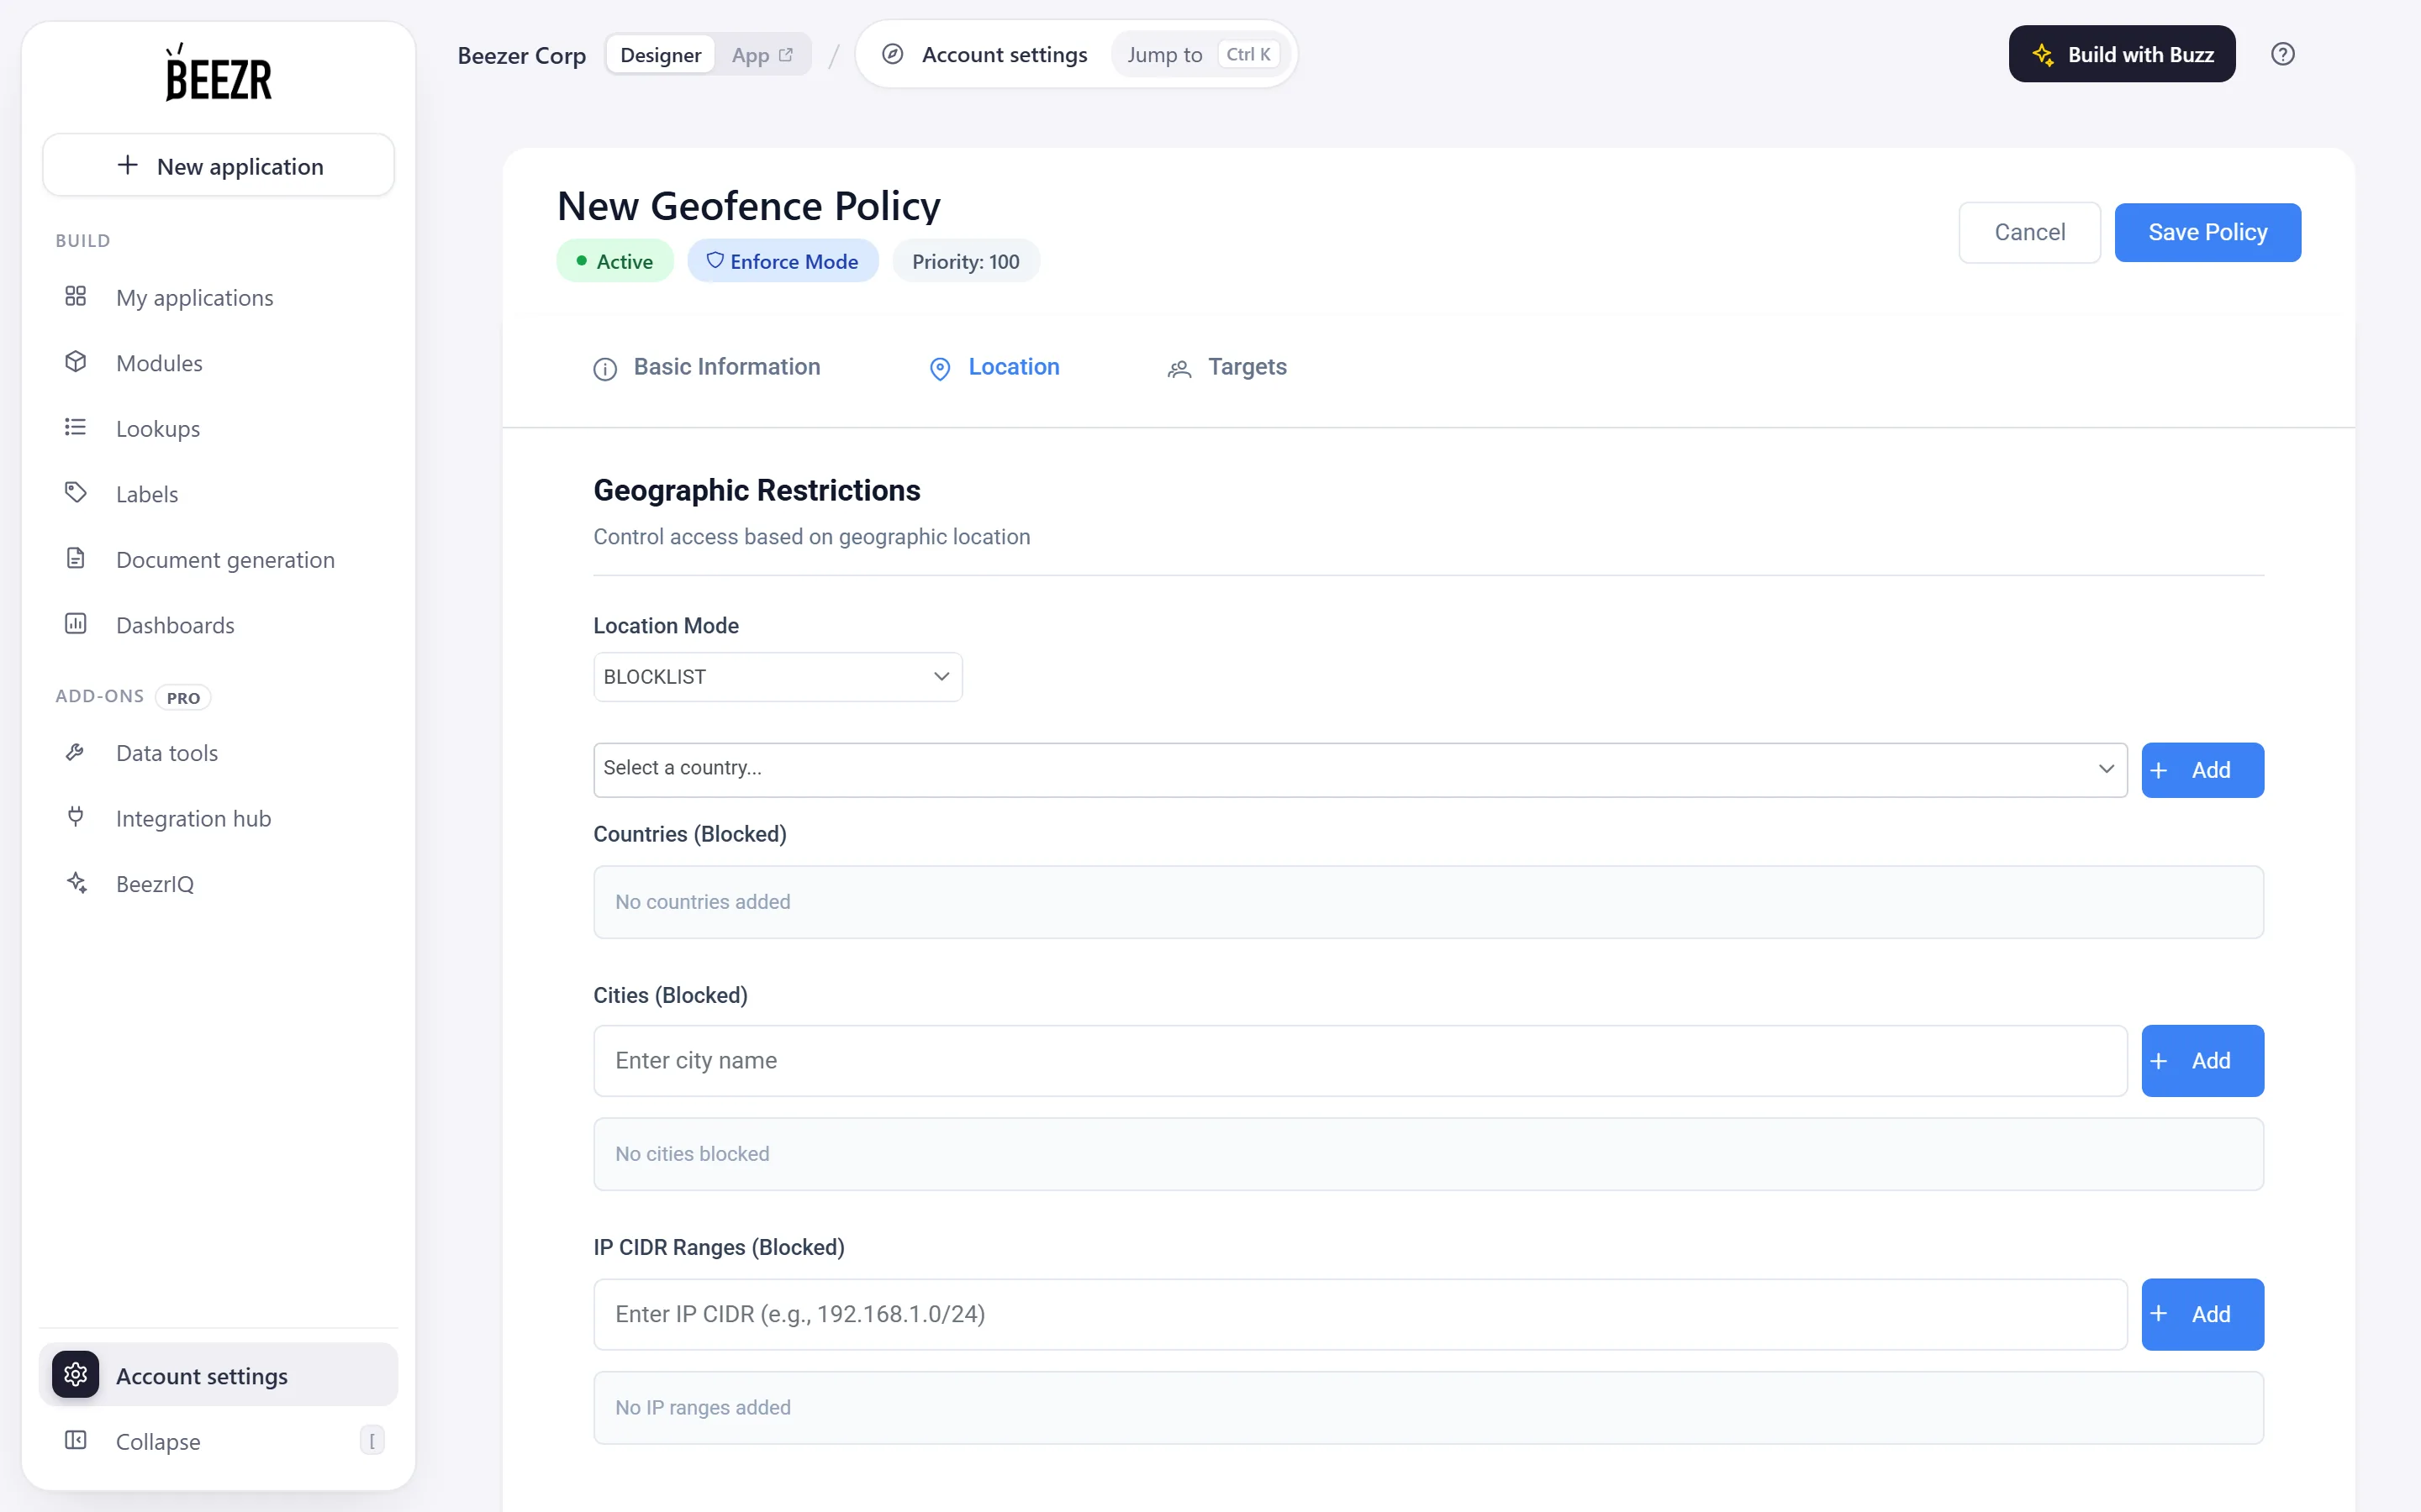Click the App external link icon
The image size is (2421, 1512).
coord(786,55)
